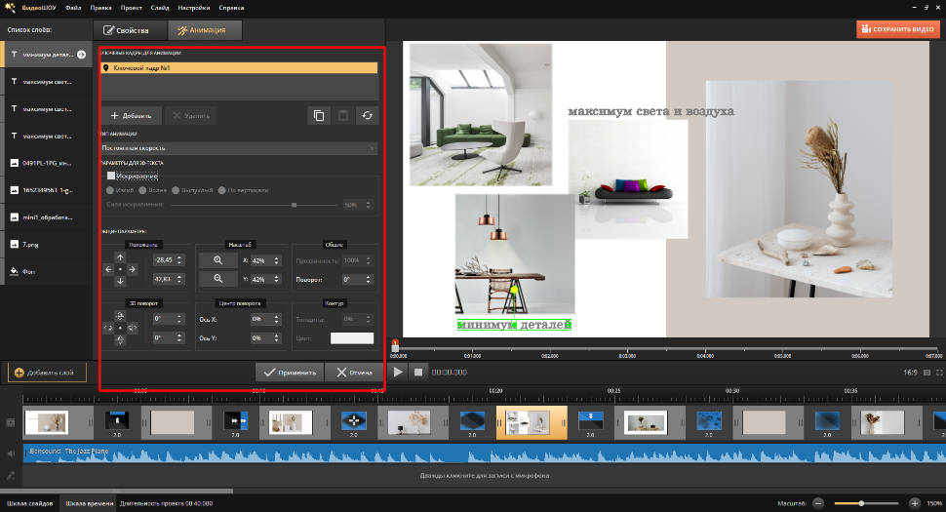Click the Отмена button

(x=354, y=373)
